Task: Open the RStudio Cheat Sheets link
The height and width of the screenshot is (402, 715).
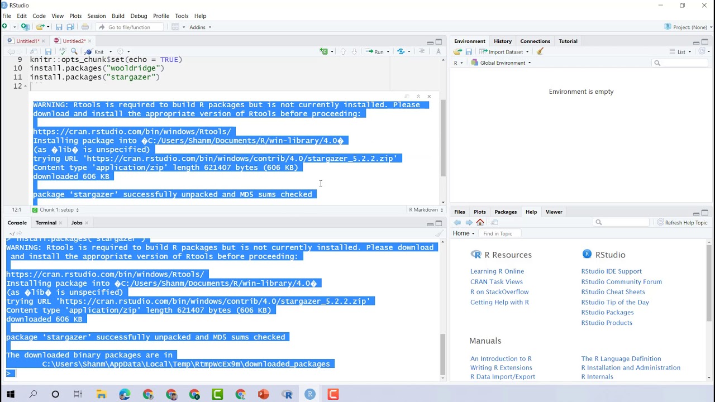Action: (x=613, y=292)
